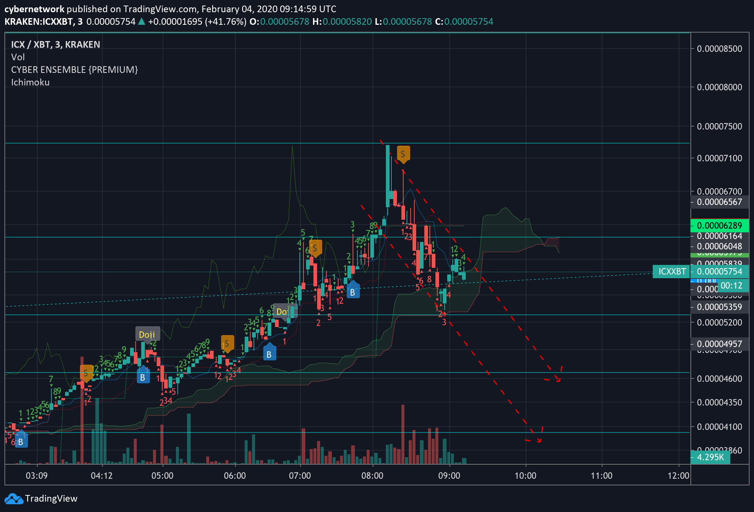Click the 12:00 time axis label
The width and height of the screenshot is (754, 512).
[678, 476]
